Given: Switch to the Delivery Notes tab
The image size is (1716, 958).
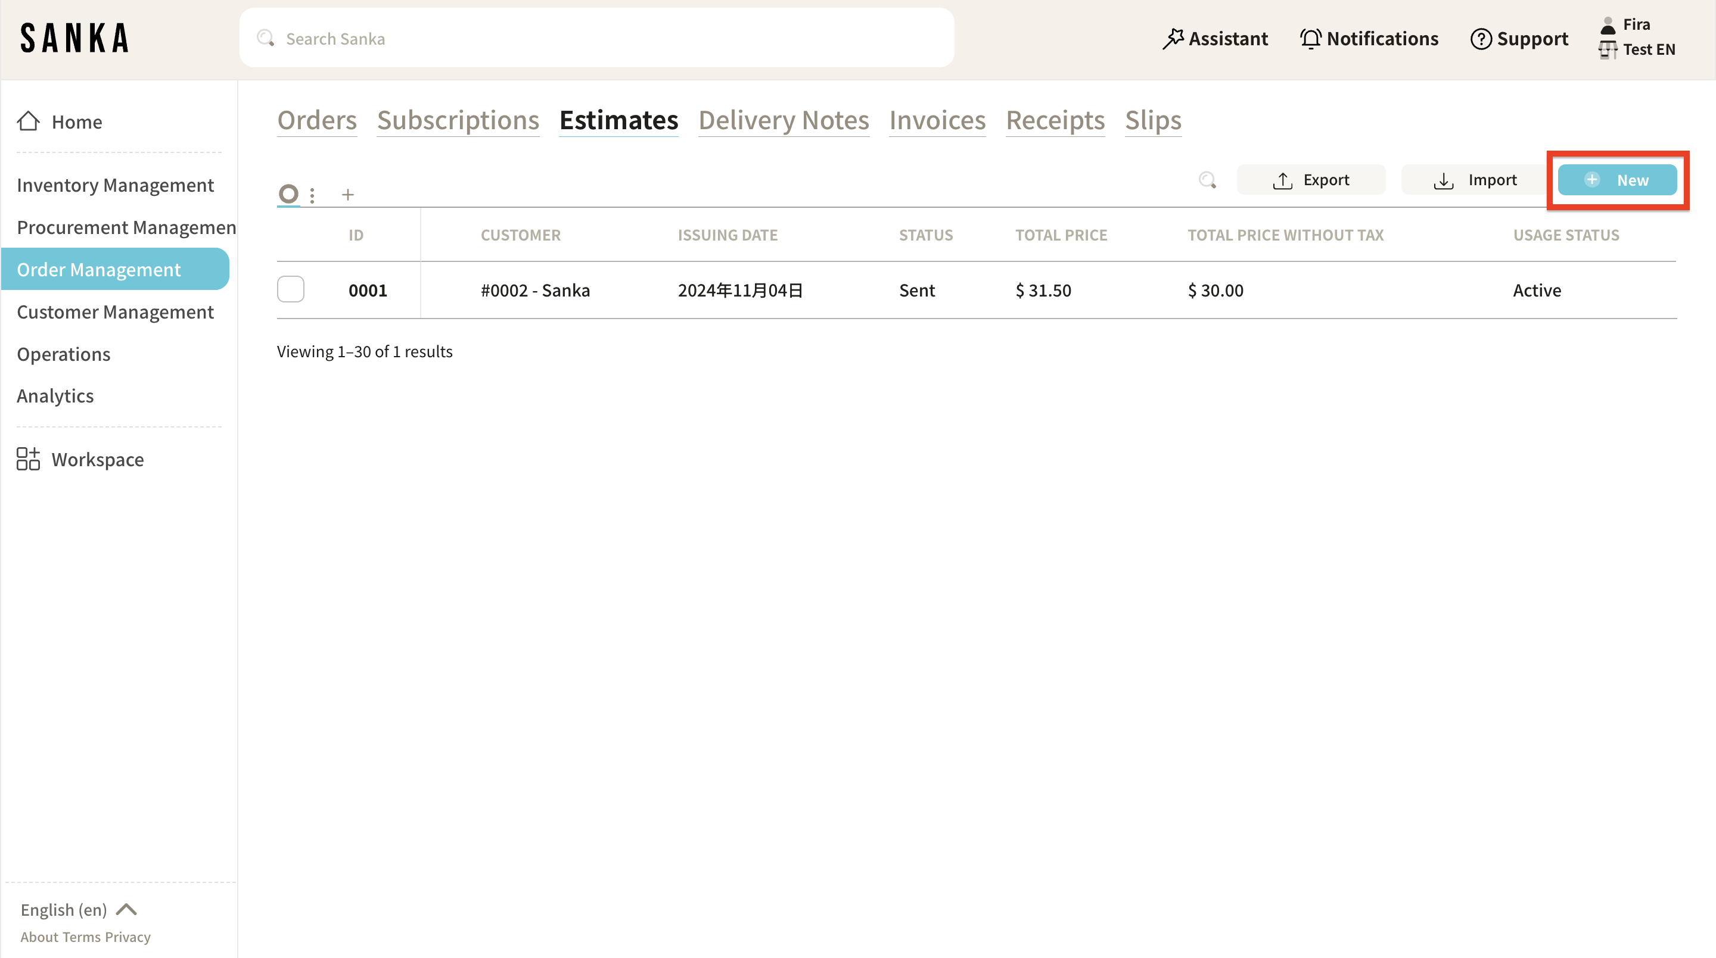Looking at the screenshot, I should pyautogui.click(x=784, y=120).
